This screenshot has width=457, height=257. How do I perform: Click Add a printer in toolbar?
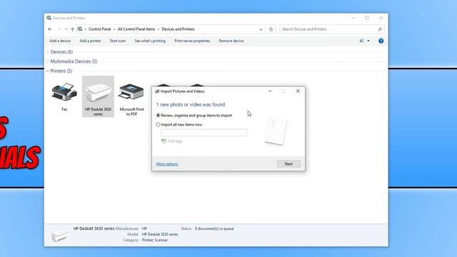coord(91,41)
